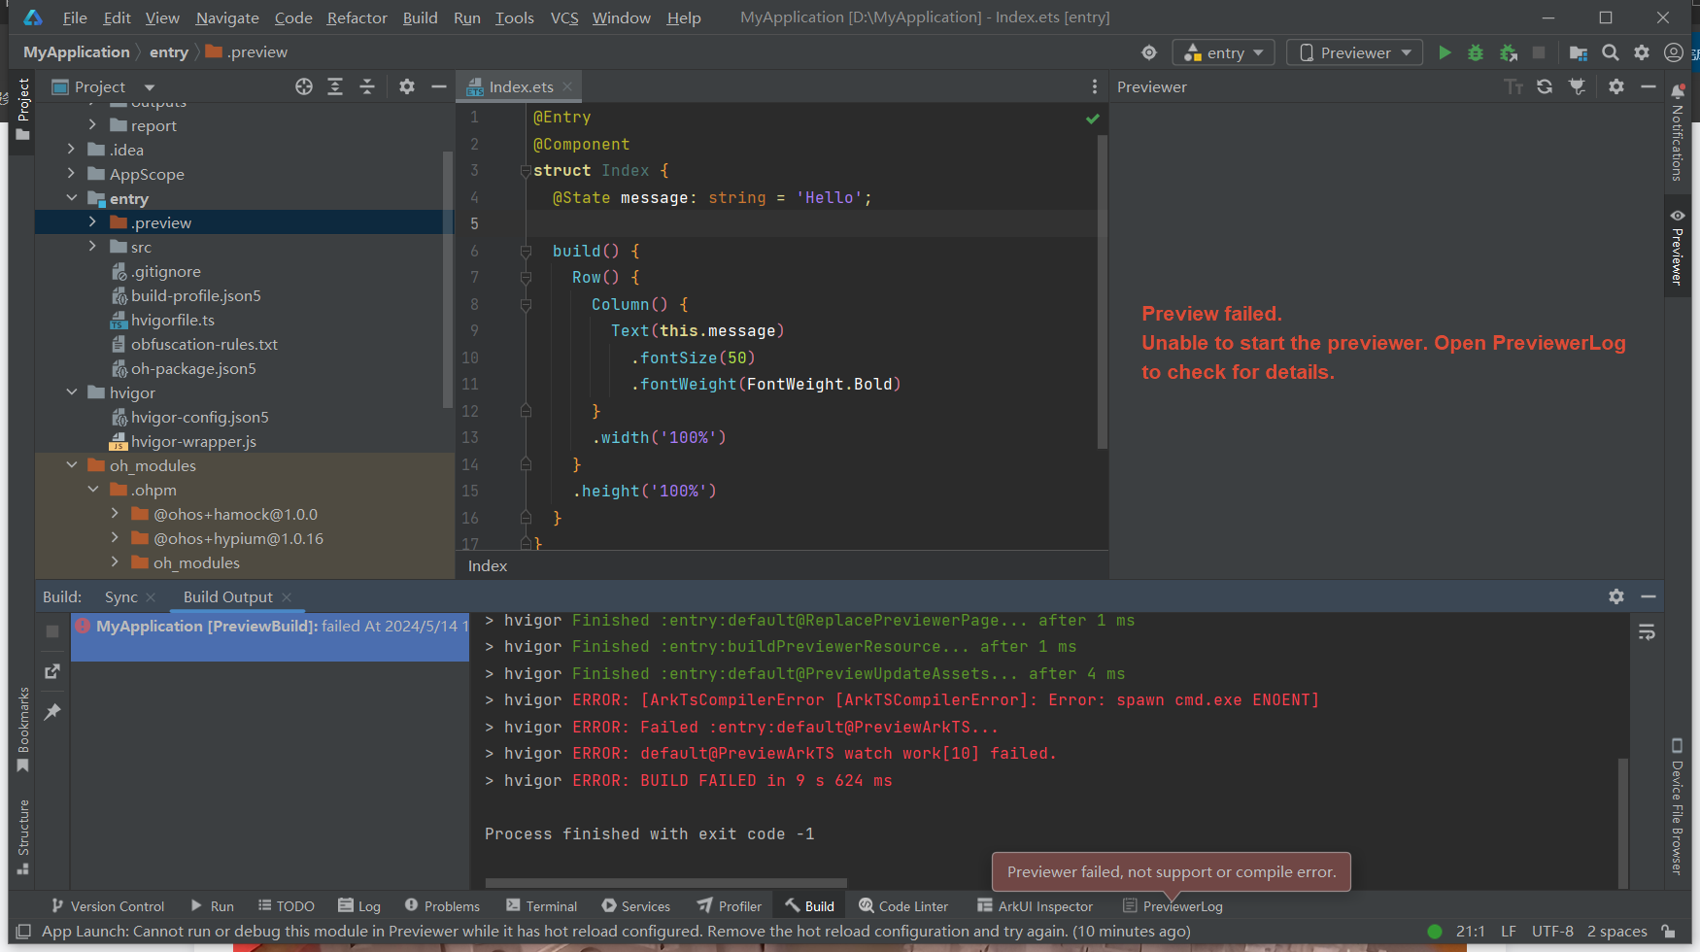This screenshot has width=1700, height=952.
Task: Toggle soft-wrap icon in Build Output
Action: click(x=1647, y=632)
